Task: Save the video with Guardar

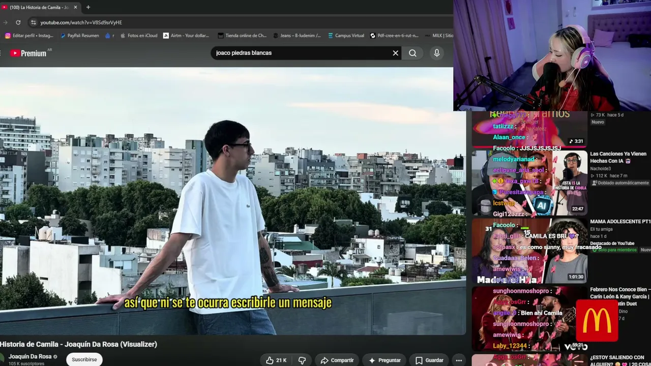Action: [429, 360]
